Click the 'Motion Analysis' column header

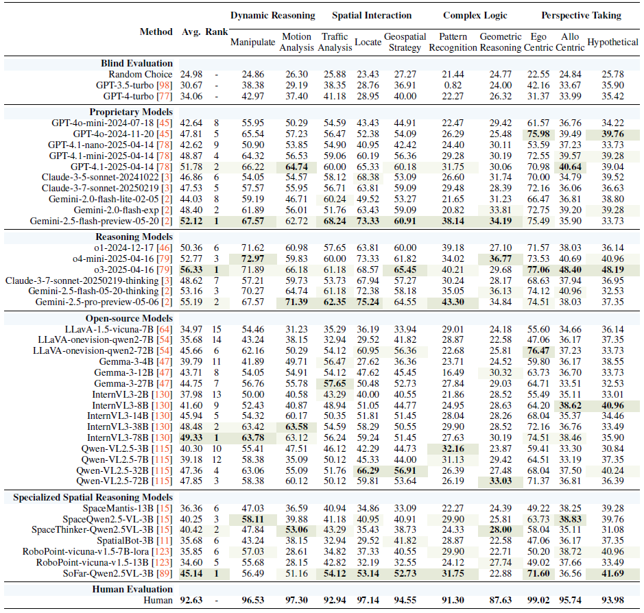point(296,43)
